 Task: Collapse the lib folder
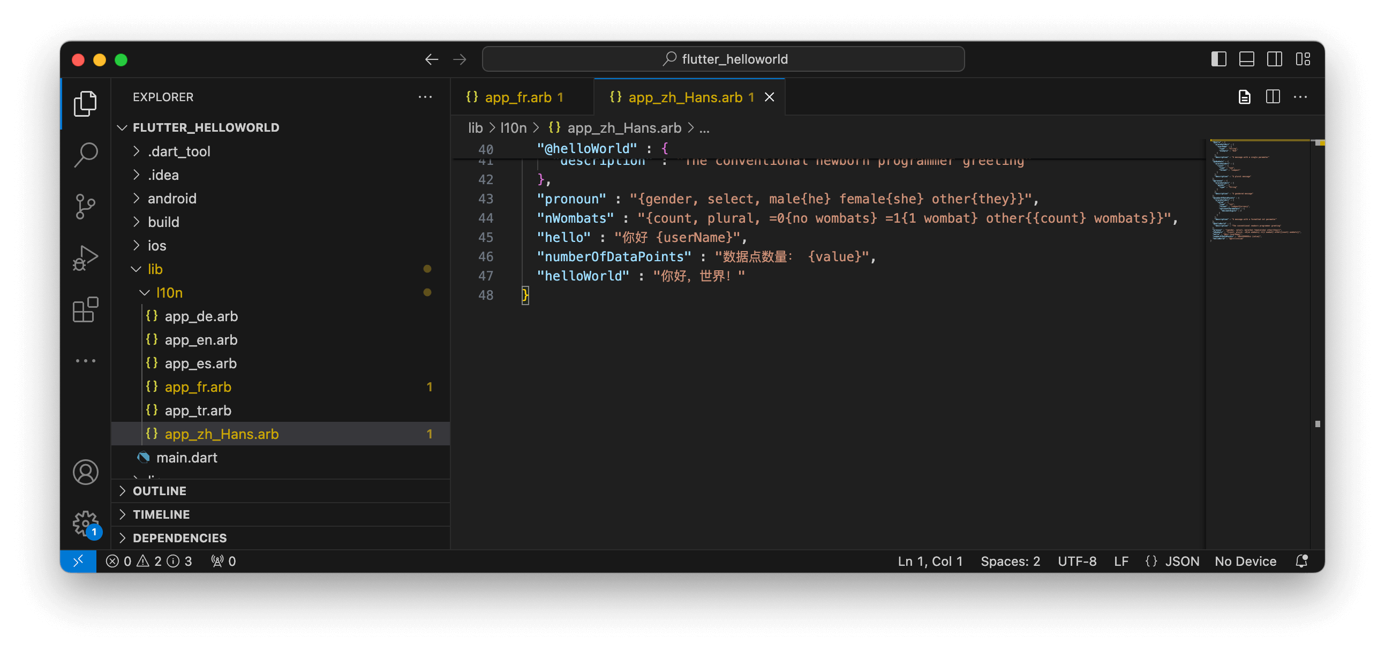281,269
